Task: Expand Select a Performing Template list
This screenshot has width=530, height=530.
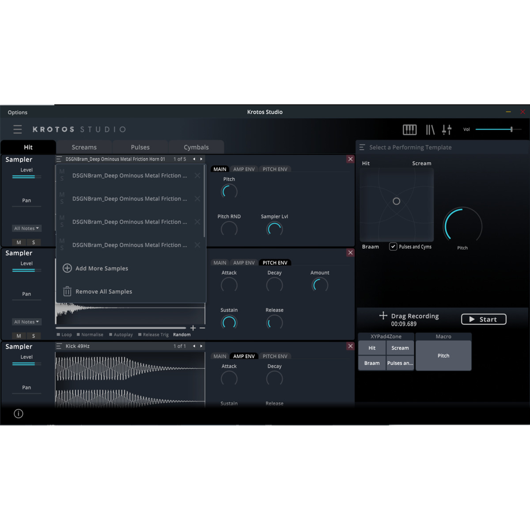Action: point(362,148)
